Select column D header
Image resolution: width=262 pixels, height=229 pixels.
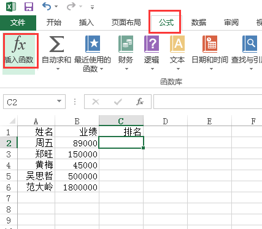pos(165,121)
